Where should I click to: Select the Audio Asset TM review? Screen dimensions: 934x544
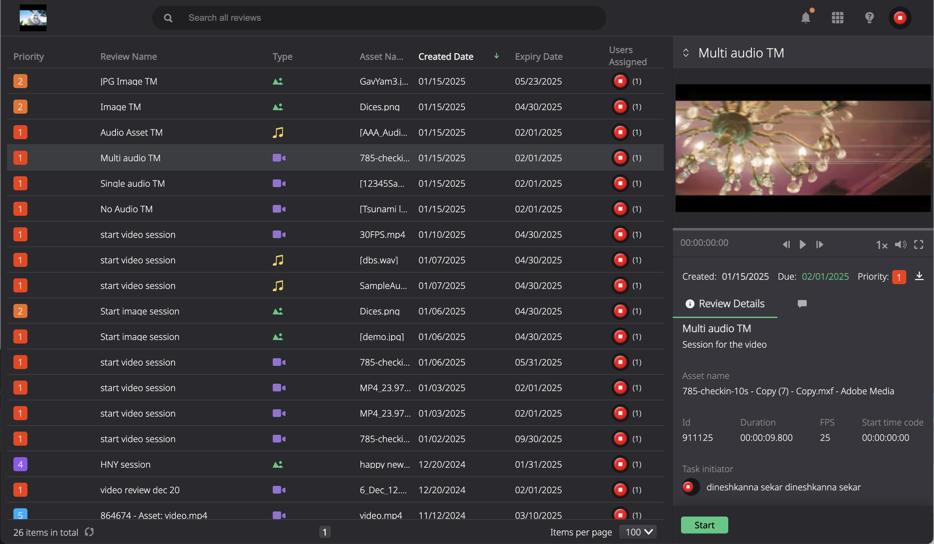point(335,132)
